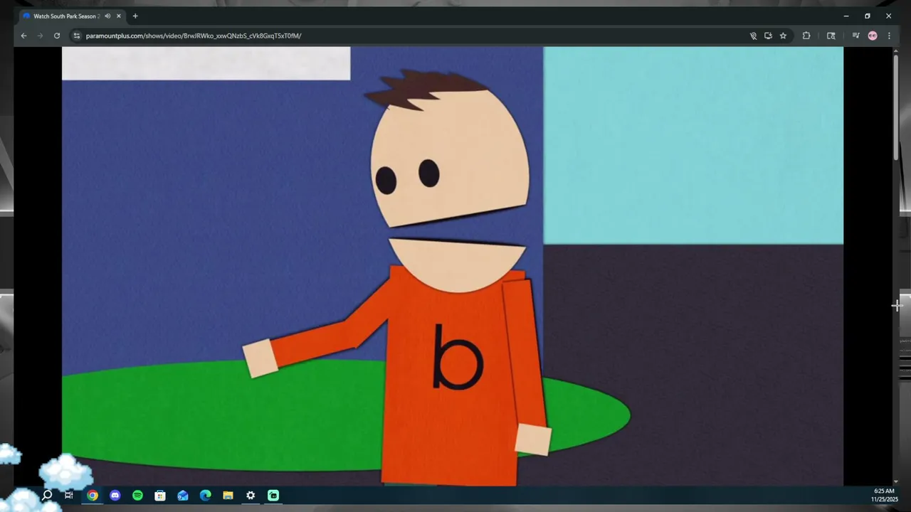Click Chrome icon on the taskbar
The image size is (911, 512).
[93, 496]
